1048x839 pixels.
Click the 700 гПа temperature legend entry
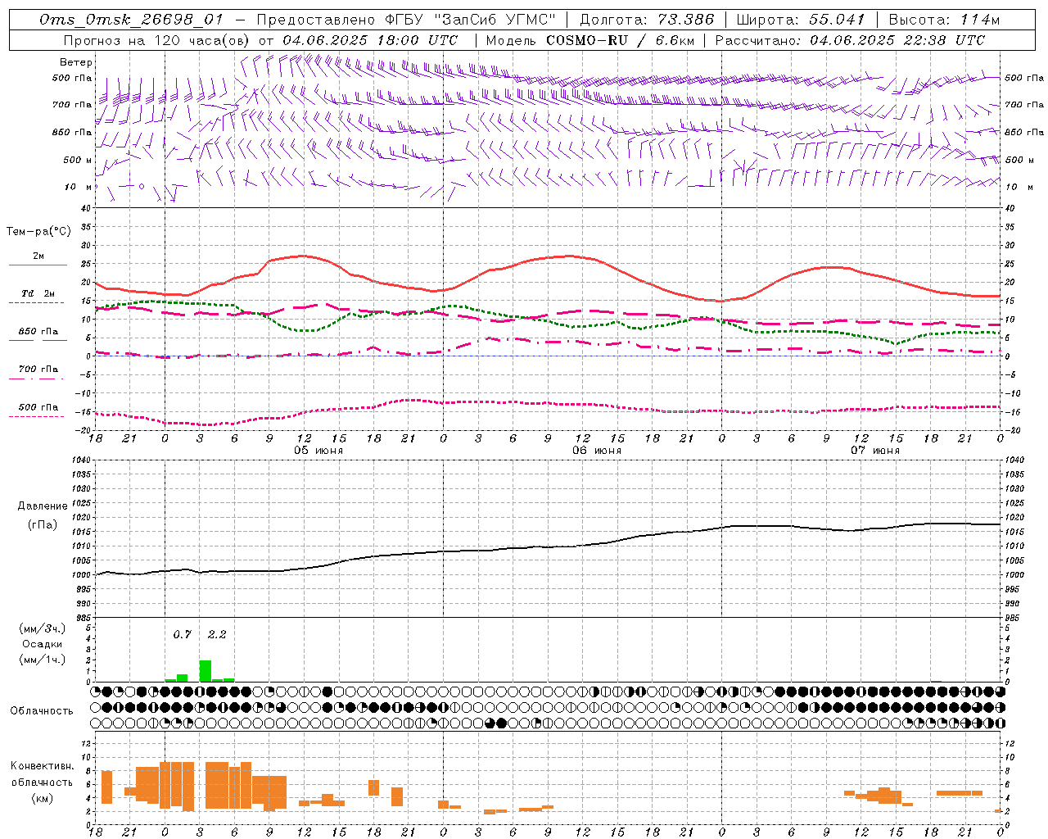point(38,370)
